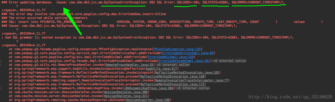Open ReflectiveMethodInvocation.java:150 link
This screenshot has width=335, height=102.
[x=172, y=76]
